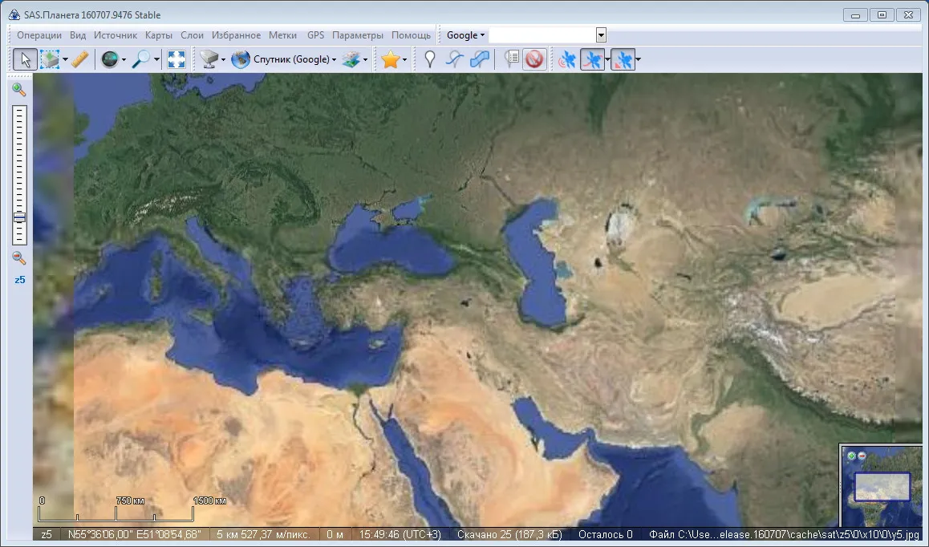Click the full screen expand icon
Image resolution: width=929 pixels, height=547 pixels.
(x=176, y=59)
